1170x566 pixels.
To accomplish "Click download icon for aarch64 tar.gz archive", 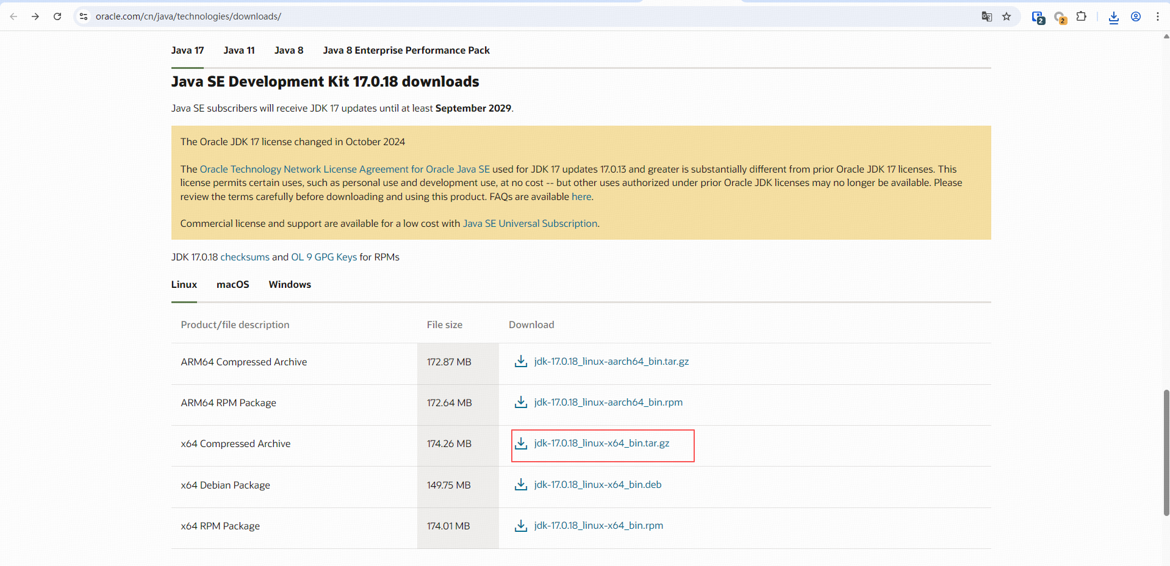I will tap(521, 362).
